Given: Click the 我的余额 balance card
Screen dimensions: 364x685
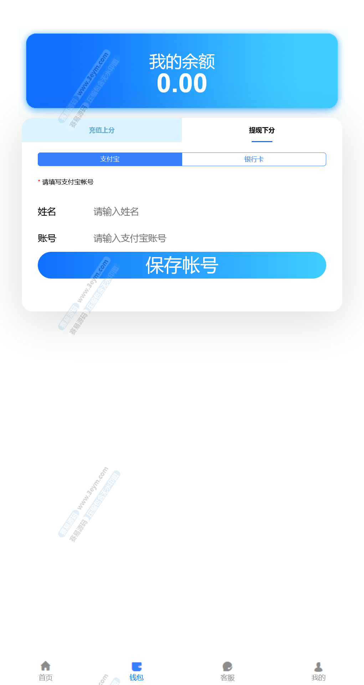Looking at the screenshot, I should (x=182, y=71).
